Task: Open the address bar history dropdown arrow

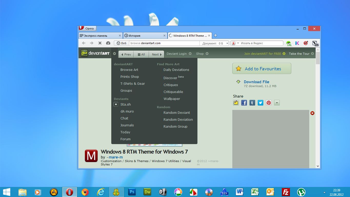Action: click(227, 43)
